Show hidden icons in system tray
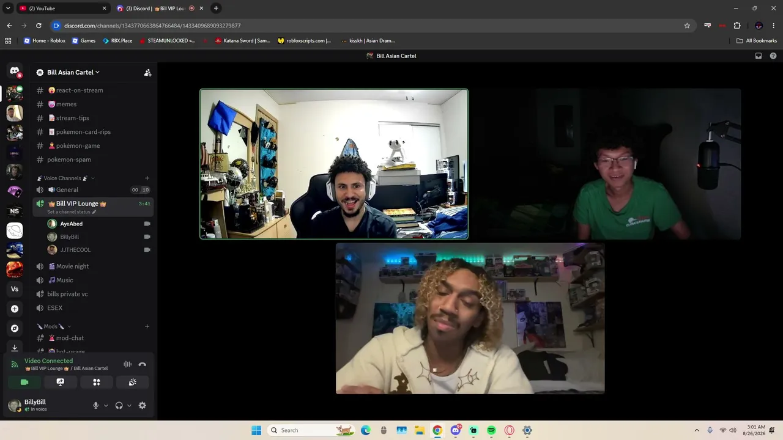The image size is (783, 440). [x=696, y=430]
